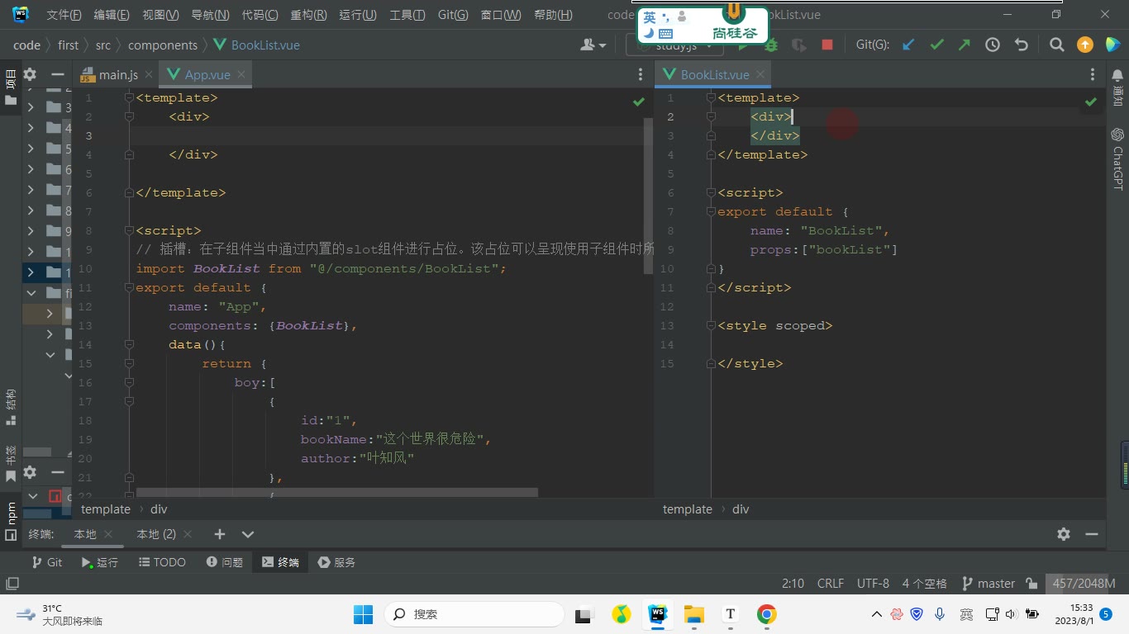
Task: Toggle the npm tool window
Action: (x=11, y=520)
